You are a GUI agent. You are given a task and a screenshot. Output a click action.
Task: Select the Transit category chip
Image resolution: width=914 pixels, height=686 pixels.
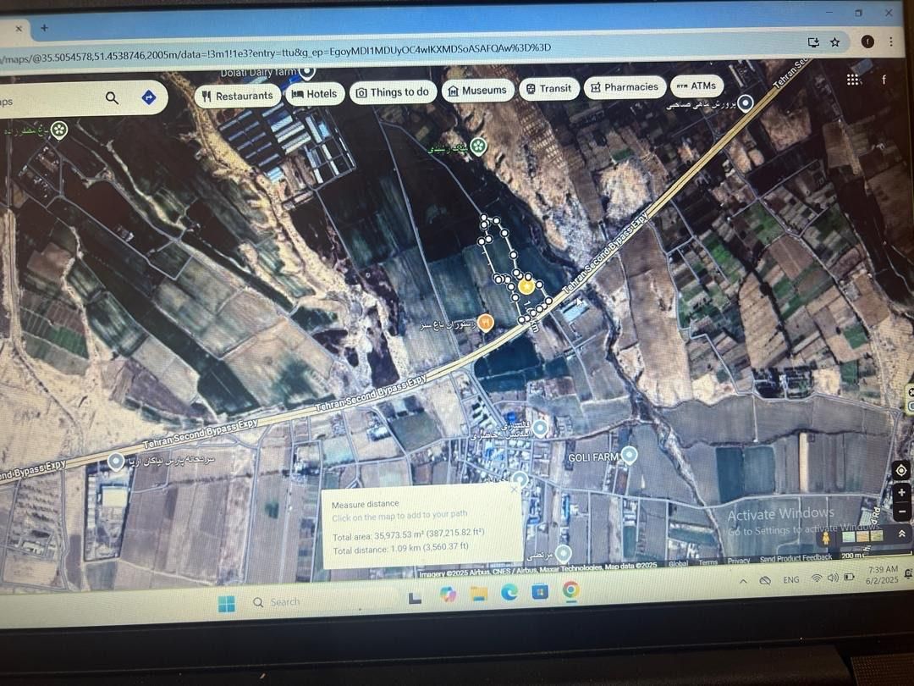(549, 89)
